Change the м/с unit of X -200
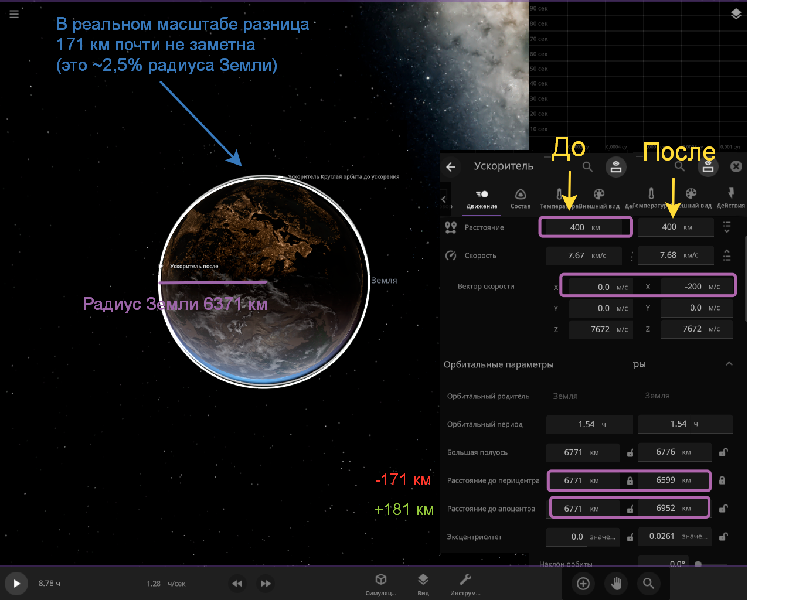The image size is (789, 600). 714,287
